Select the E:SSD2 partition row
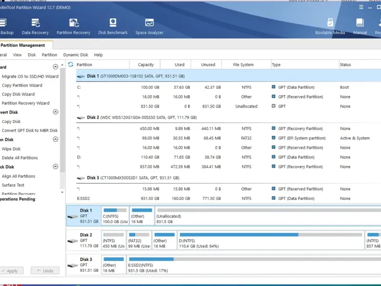The height and width of the screenshot is (286, 381). pyautogui.click(x=229, y=198)
